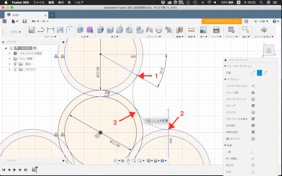Select the Press Pull tool icon

pos(101,30)
